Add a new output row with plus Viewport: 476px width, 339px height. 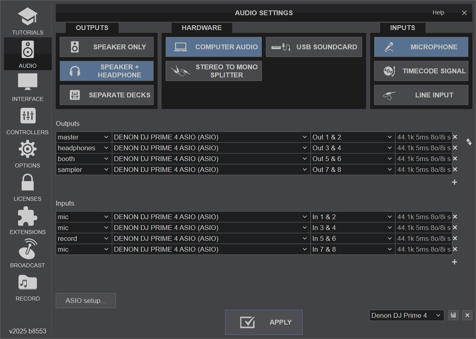tap(454, 182)
